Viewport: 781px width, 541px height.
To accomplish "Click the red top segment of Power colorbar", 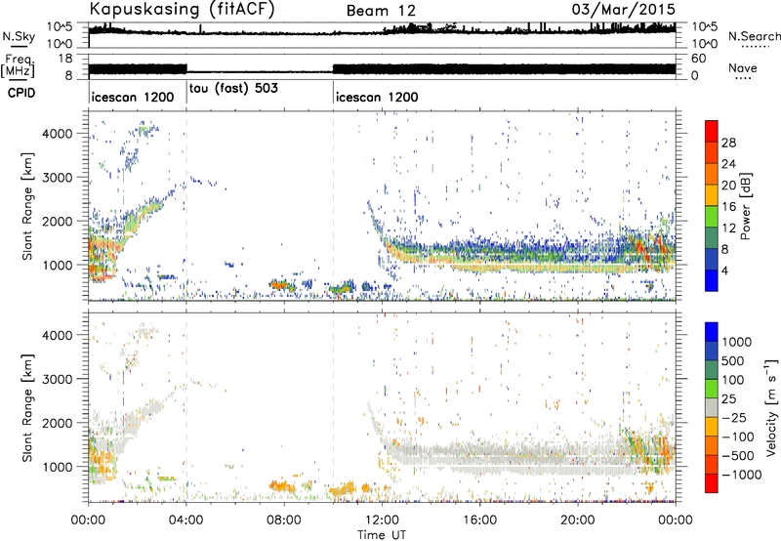I will (x=712, y=131).
